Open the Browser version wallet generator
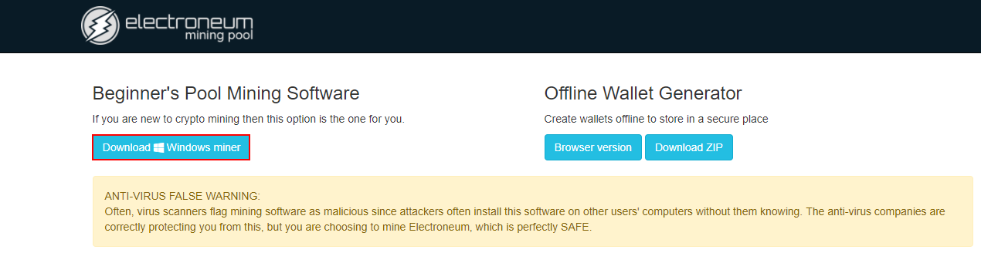This screenshot has width=981, height=280. click(592, 147)
